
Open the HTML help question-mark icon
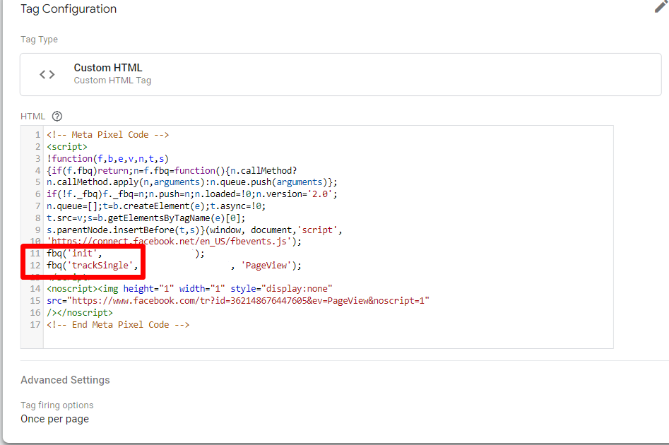[57, 116]
